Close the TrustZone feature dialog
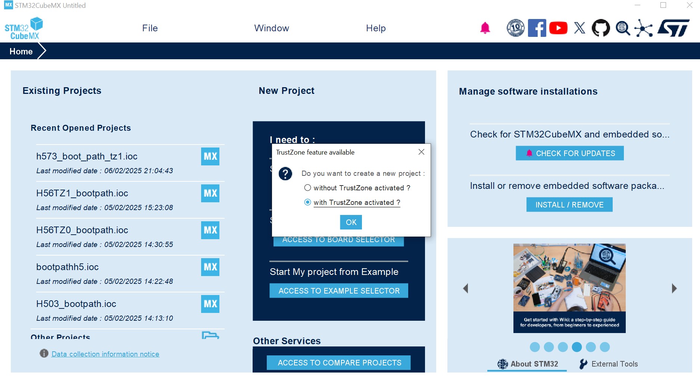This screenshot has height=377, width=700. [x=421, y=152]
